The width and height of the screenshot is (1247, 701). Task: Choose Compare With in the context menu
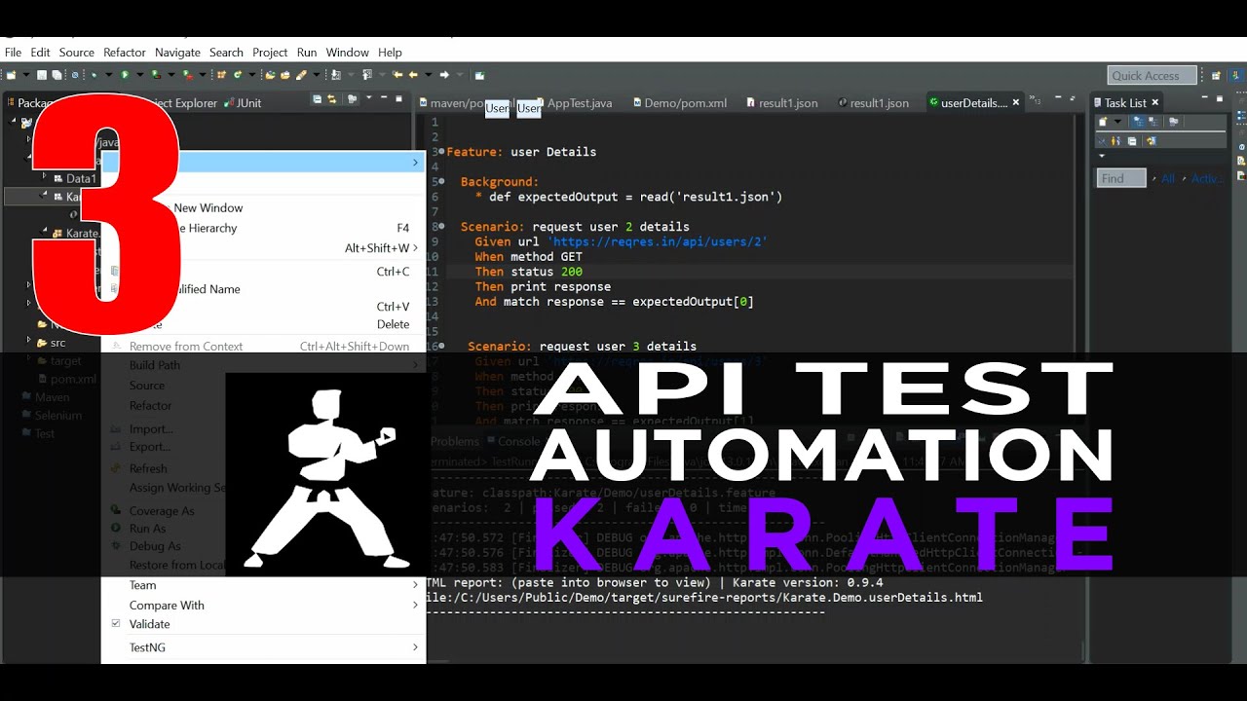[263, 605]
